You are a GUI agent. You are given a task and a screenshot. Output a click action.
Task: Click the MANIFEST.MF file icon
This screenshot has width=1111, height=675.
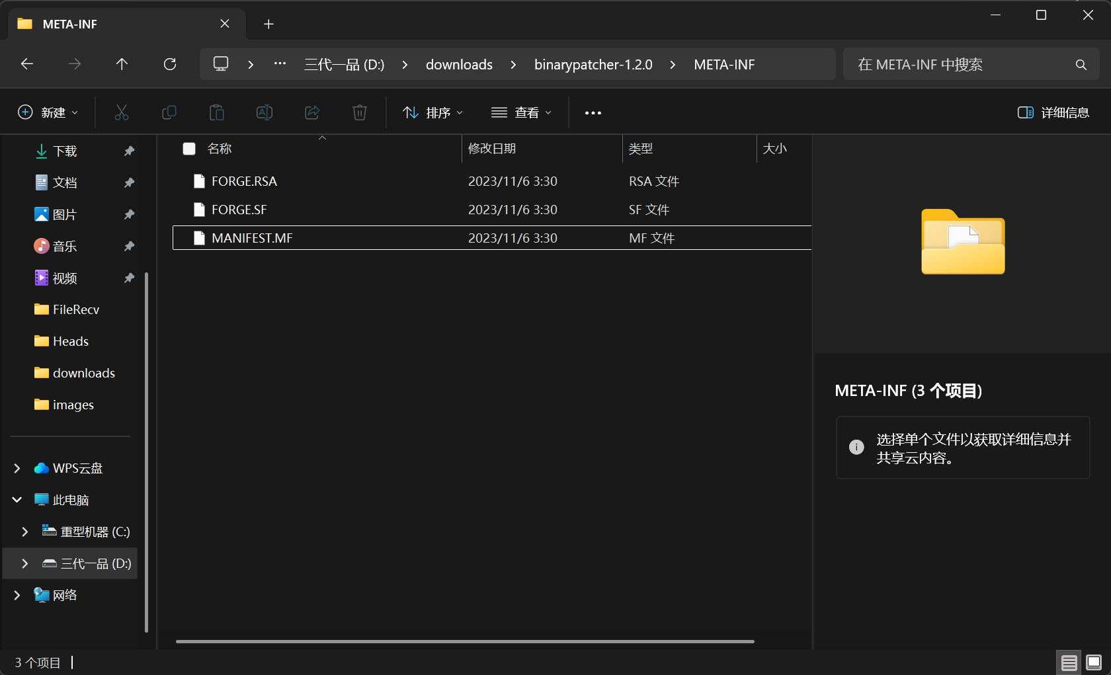[199, 238]
